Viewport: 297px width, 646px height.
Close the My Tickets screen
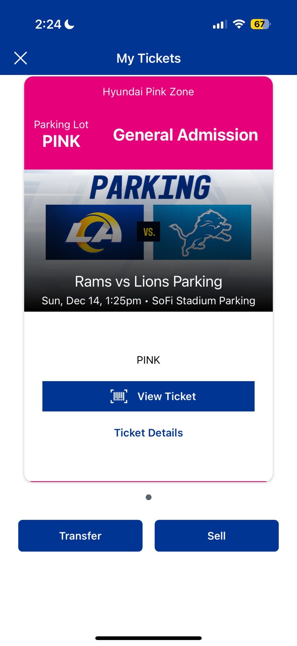21,58
